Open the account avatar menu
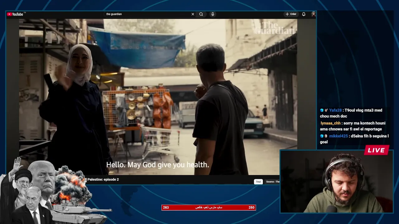The image size is (399, 224). coord(313,14)
